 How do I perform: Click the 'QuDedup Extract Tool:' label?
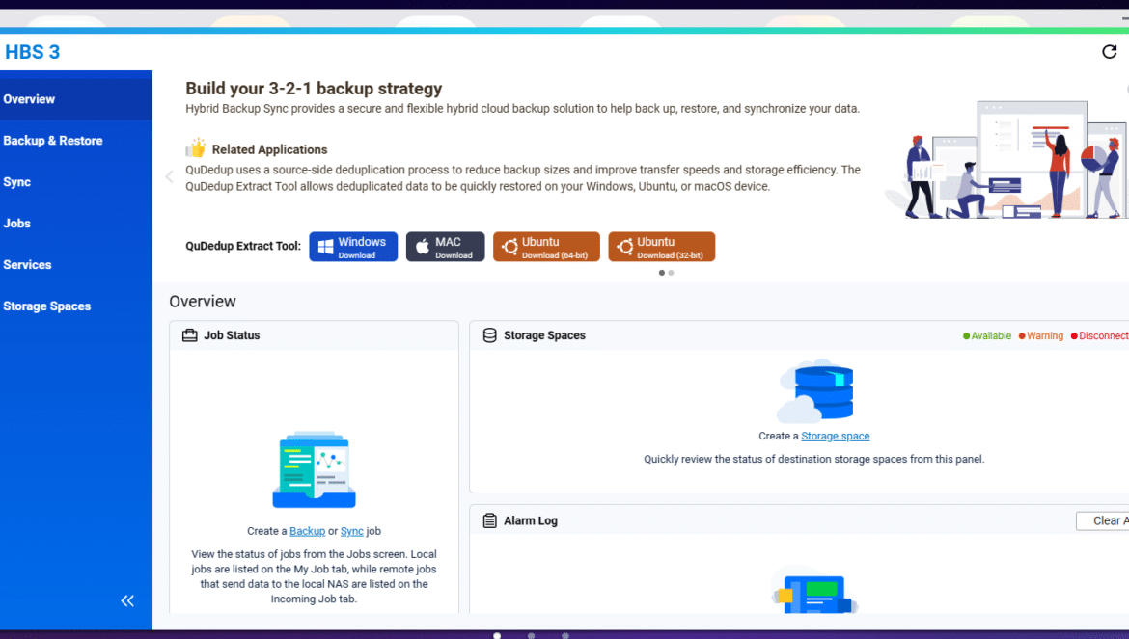tap(243, 246)
